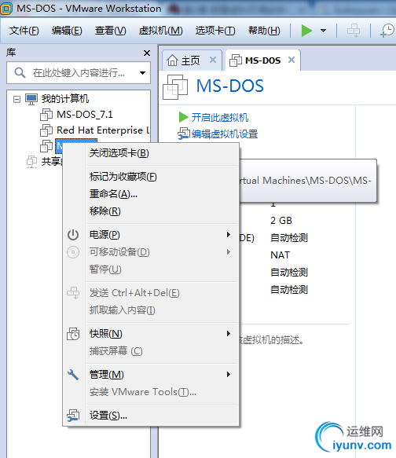This screenshot has width=396, height=458.
Task: Close the 库 library panel
Action: click(147, 53)
